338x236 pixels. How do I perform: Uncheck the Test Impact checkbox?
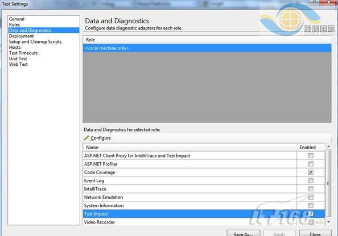pos(311,214)
